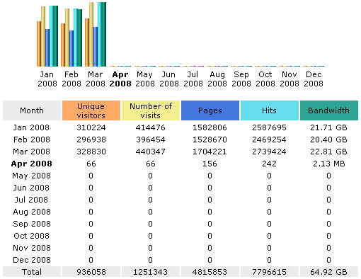Click the May 2008 table row label

[x=32, y=176]
